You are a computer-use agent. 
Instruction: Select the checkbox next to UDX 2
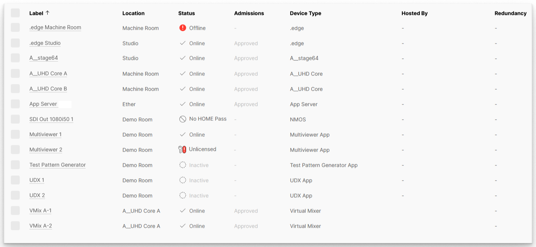tap(15, 195)
